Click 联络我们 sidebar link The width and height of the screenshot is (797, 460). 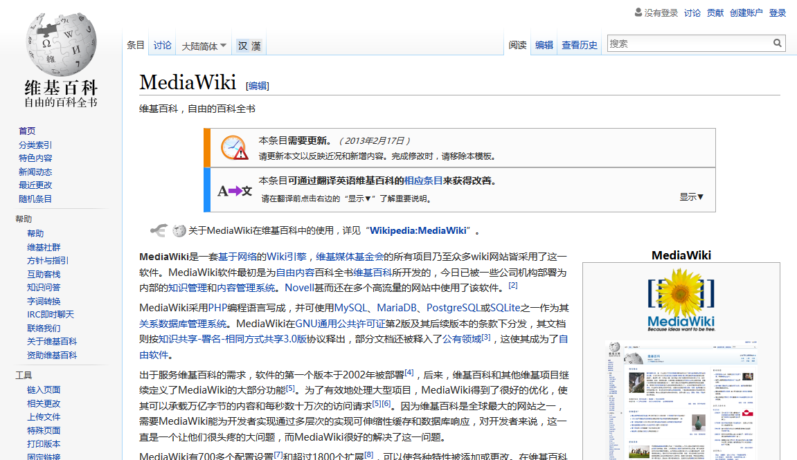click(44, 327)
